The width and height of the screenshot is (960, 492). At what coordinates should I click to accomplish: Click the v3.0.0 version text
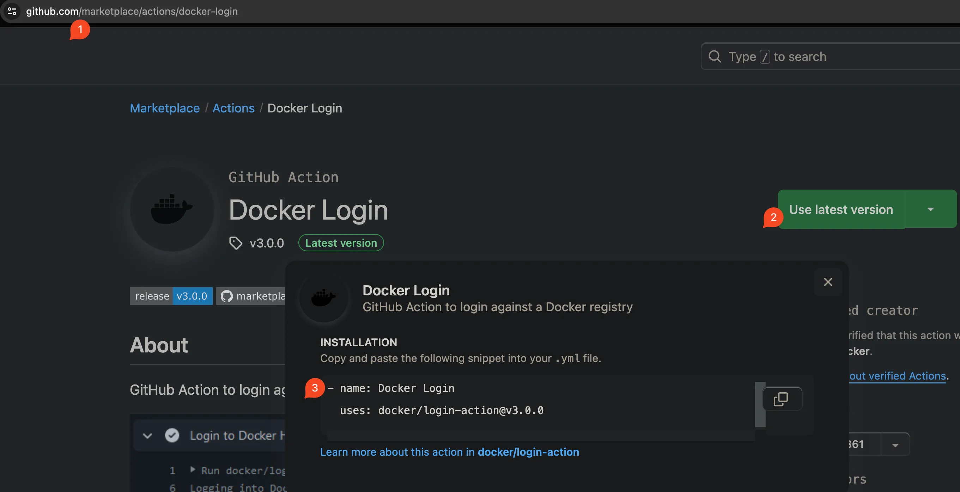[267, 243]
